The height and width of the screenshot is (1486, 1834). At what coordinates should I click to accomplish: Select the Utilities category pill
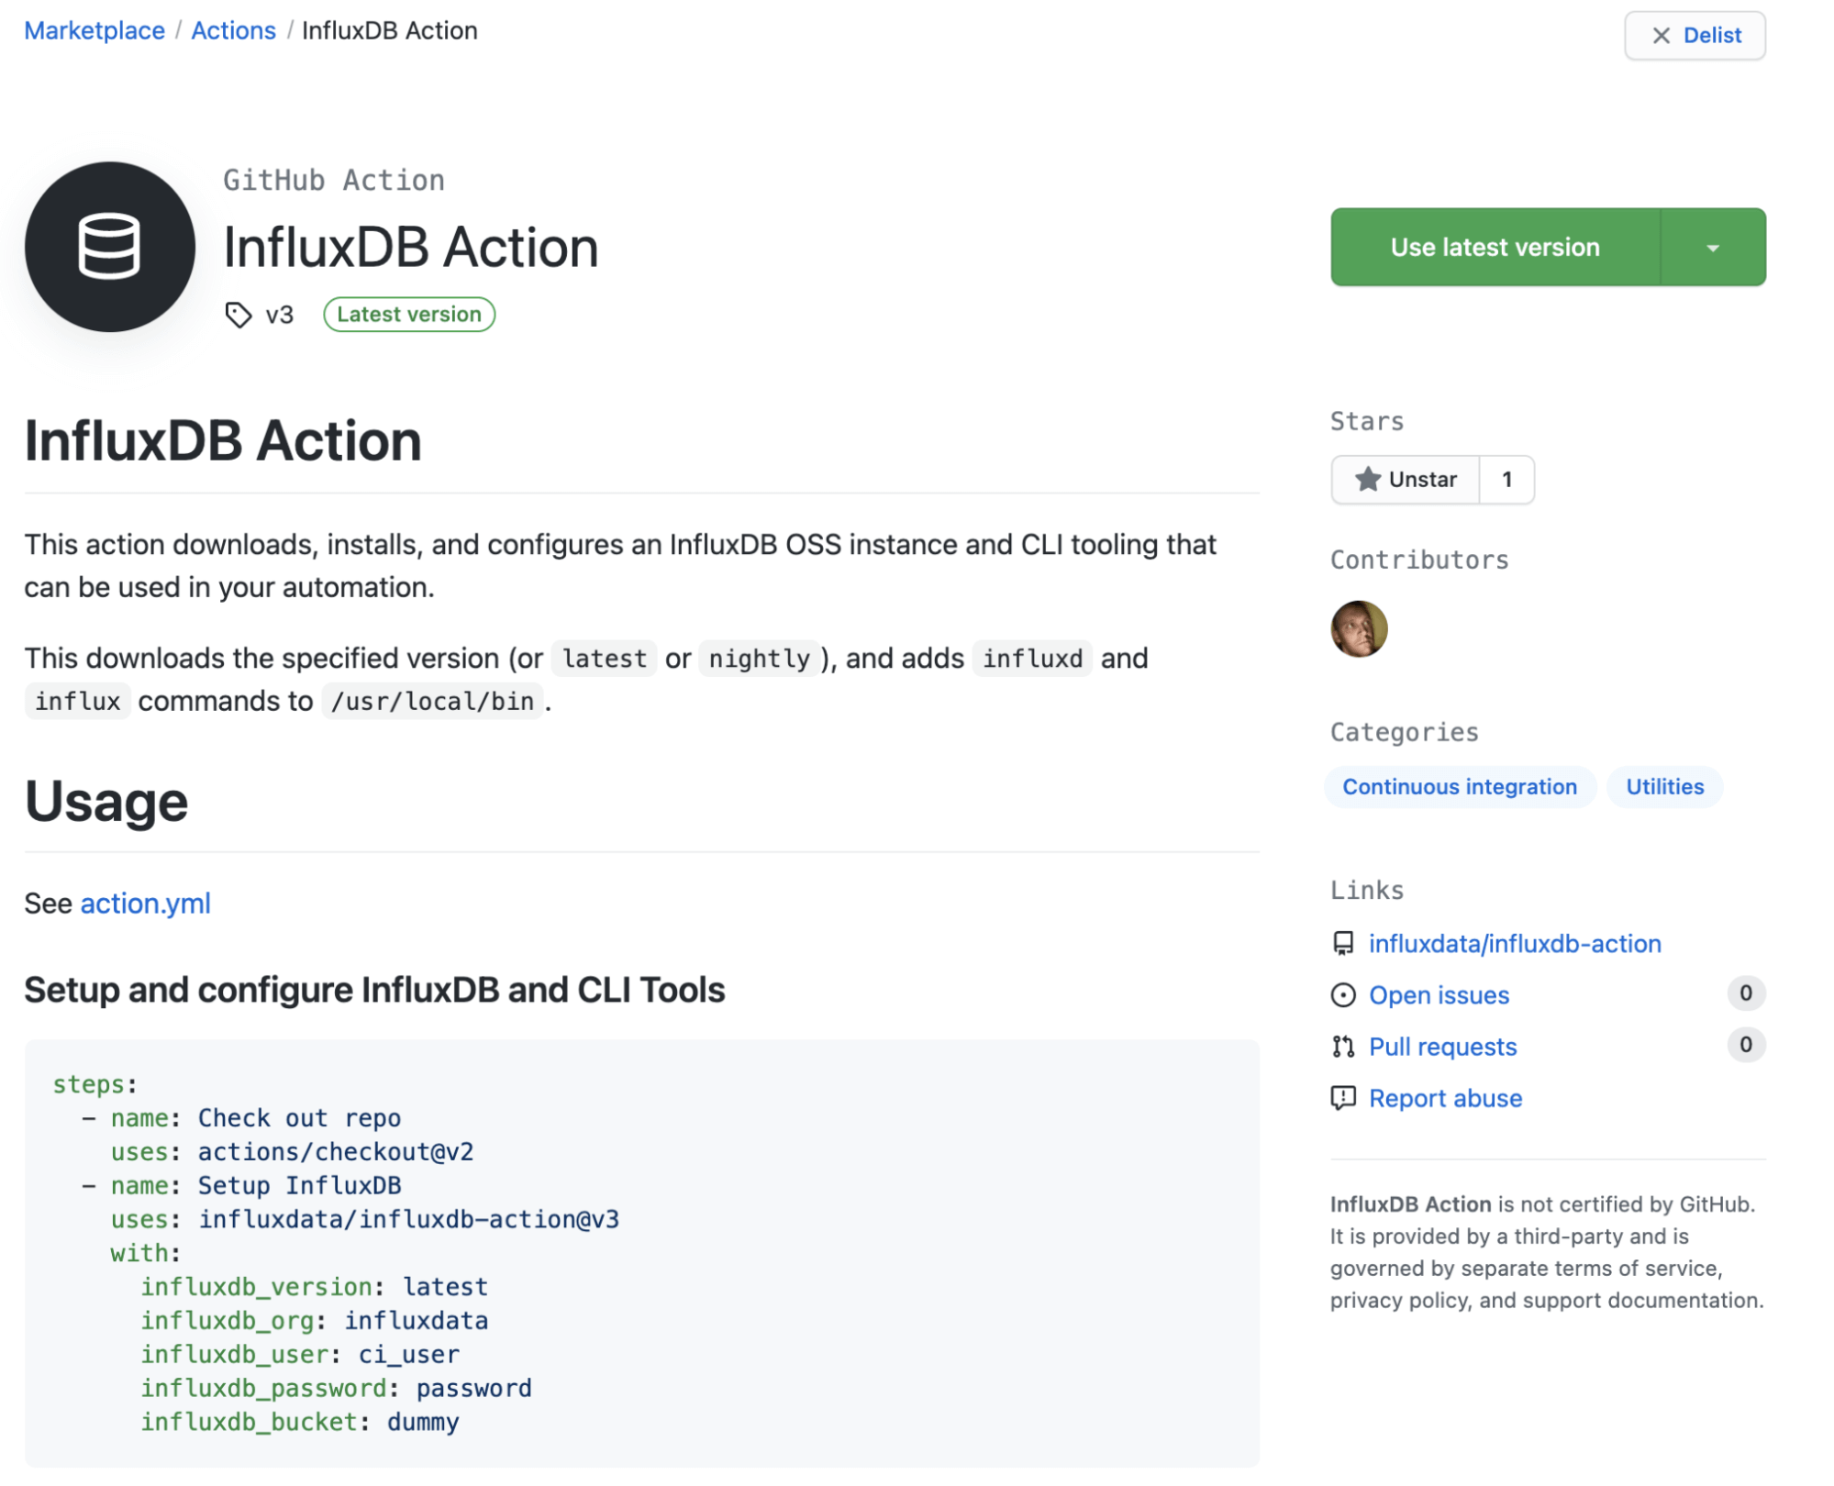(1663, 786)
